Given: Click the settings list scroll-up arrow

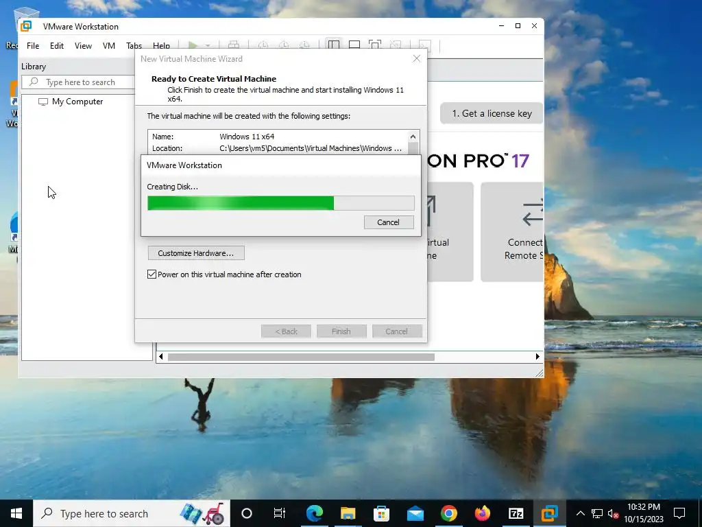Looking at the screenshot, I should (x=413, y=137).
